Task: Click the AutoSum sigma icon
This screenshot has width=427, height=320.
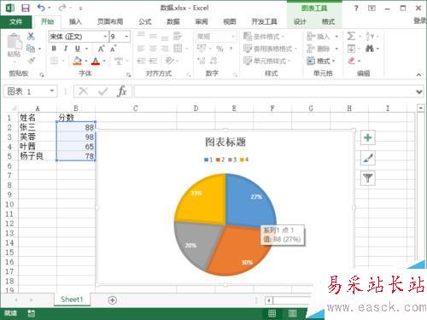Action: tap(351, 37)
